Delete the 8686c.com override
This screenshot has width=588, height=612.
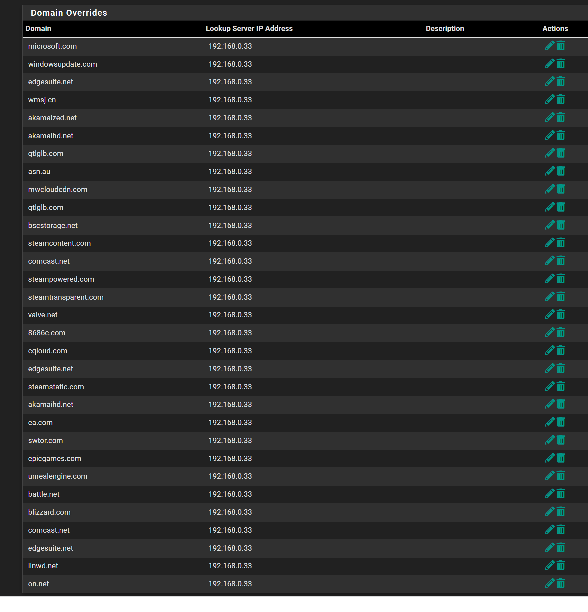(x=561, y=332)
